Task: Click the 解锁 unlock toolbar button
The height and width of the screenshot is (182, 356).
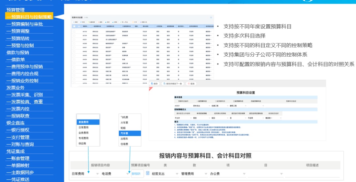Action: coord(115,22)
